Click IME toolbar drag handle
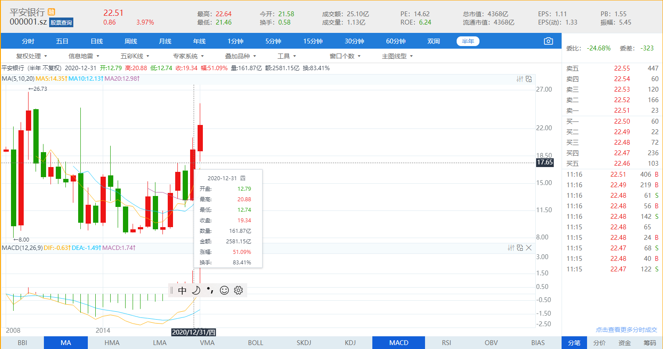 (172, 290)
